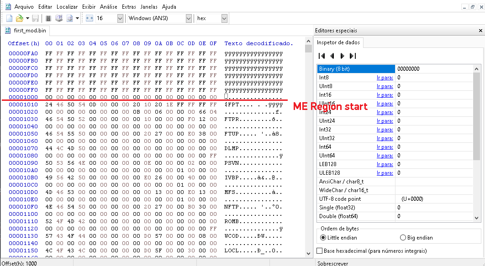Jump to last byte in data inspector
This screenshot has width=485, height=266.
point(352,56)
